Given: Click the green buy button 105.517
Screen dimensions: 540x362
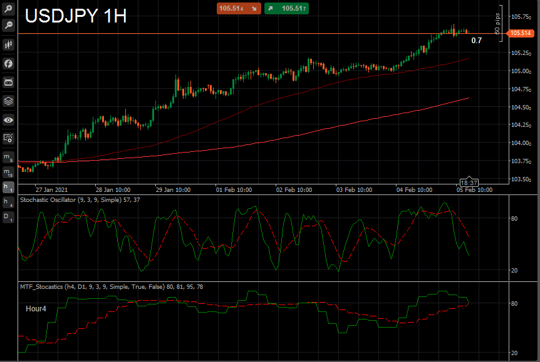Looking at the screenshot, I should (x=286, y=9).
